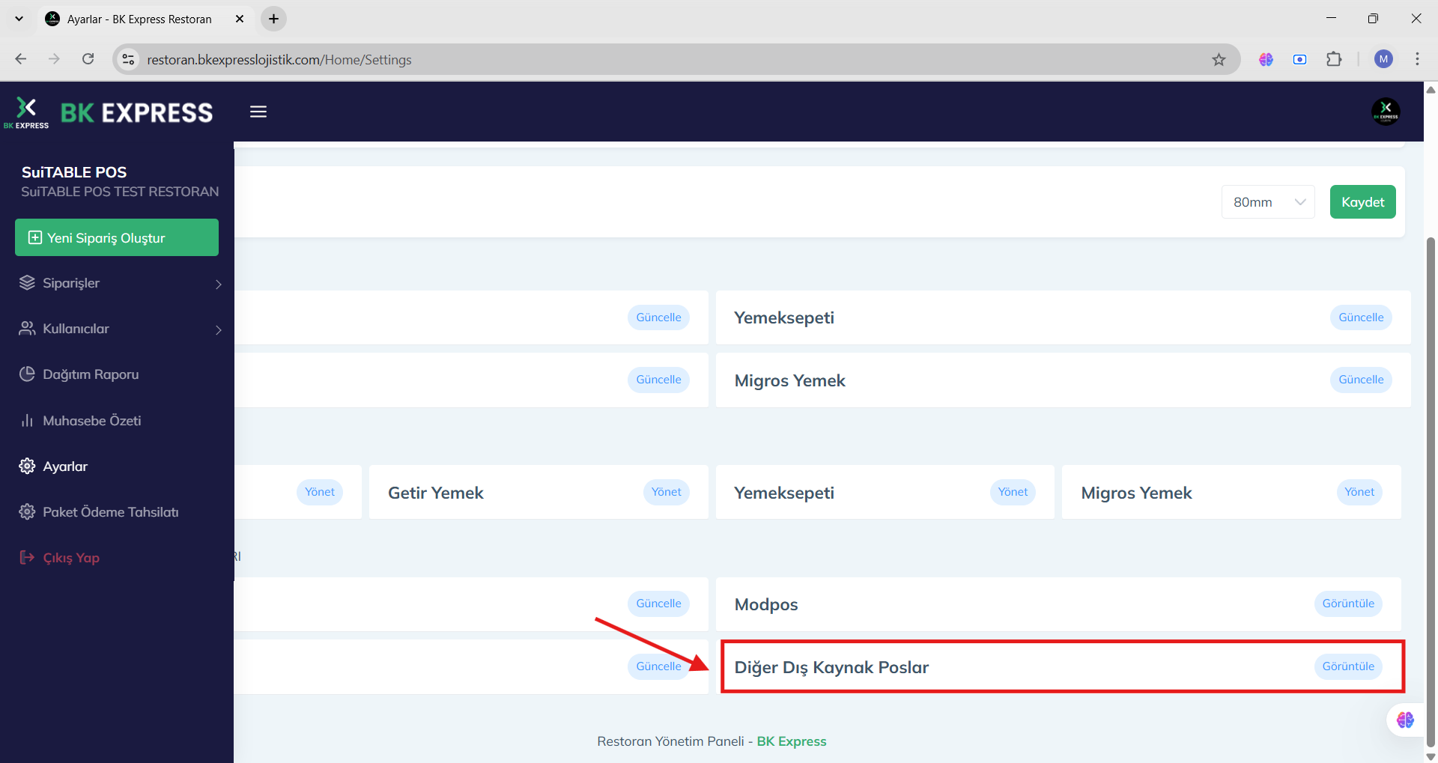Viewport: 1438px width, 763px height.
Task: Click the Muhasebe Özeti bar chart icon
Action: 27,421
